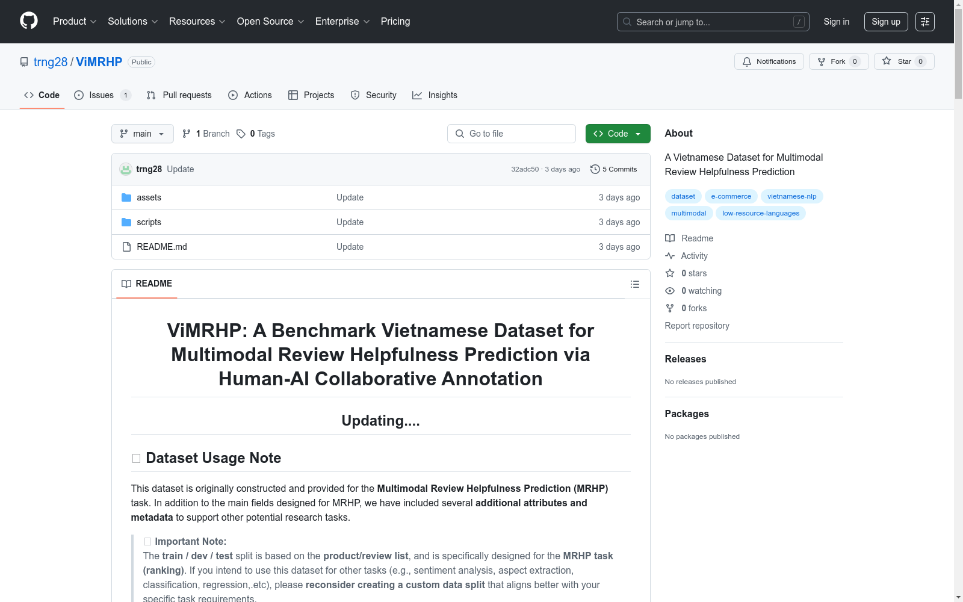The image size is (963, 602).
Task: Focus the Search or jump to field
Action: pyautogui.click(x=713, y=22)
